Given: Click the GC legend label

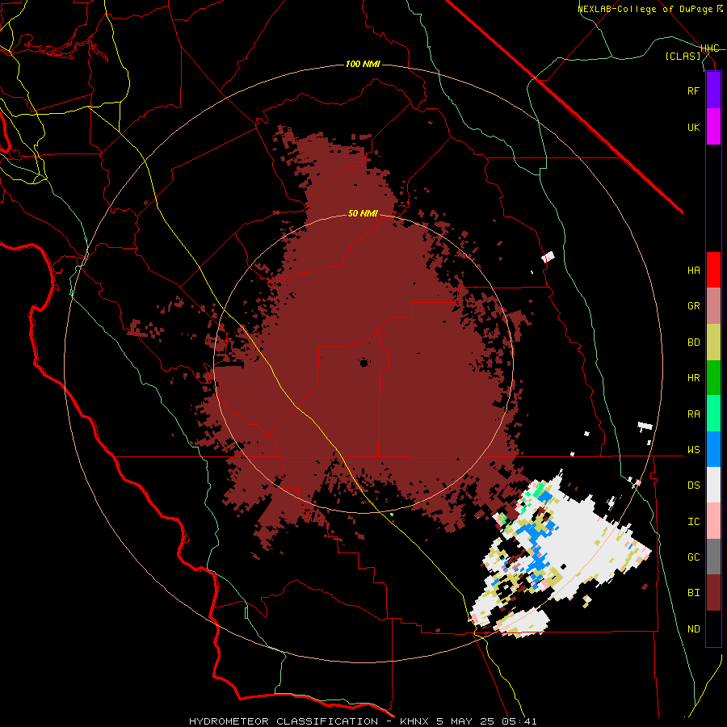Looking at the screenshot, I should (x=693, y=557).
